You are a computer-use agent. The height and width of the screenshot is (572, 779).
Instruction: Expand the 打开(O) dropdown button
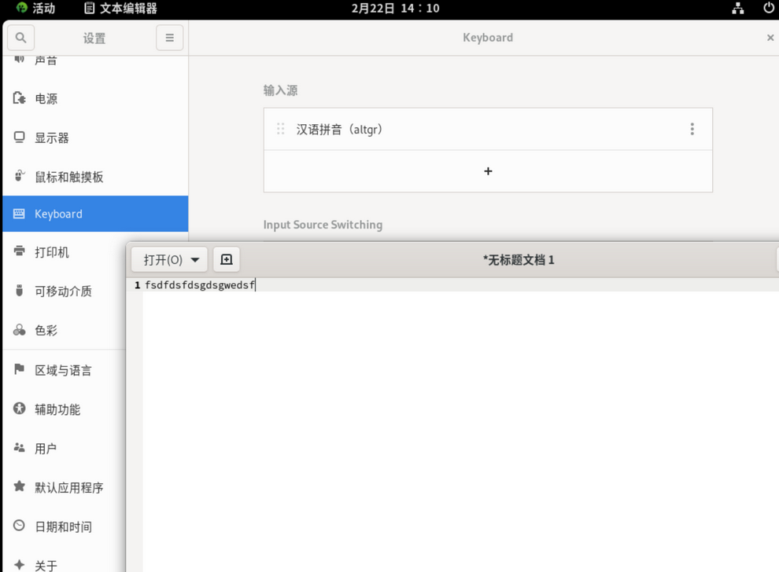coord(170,259)
